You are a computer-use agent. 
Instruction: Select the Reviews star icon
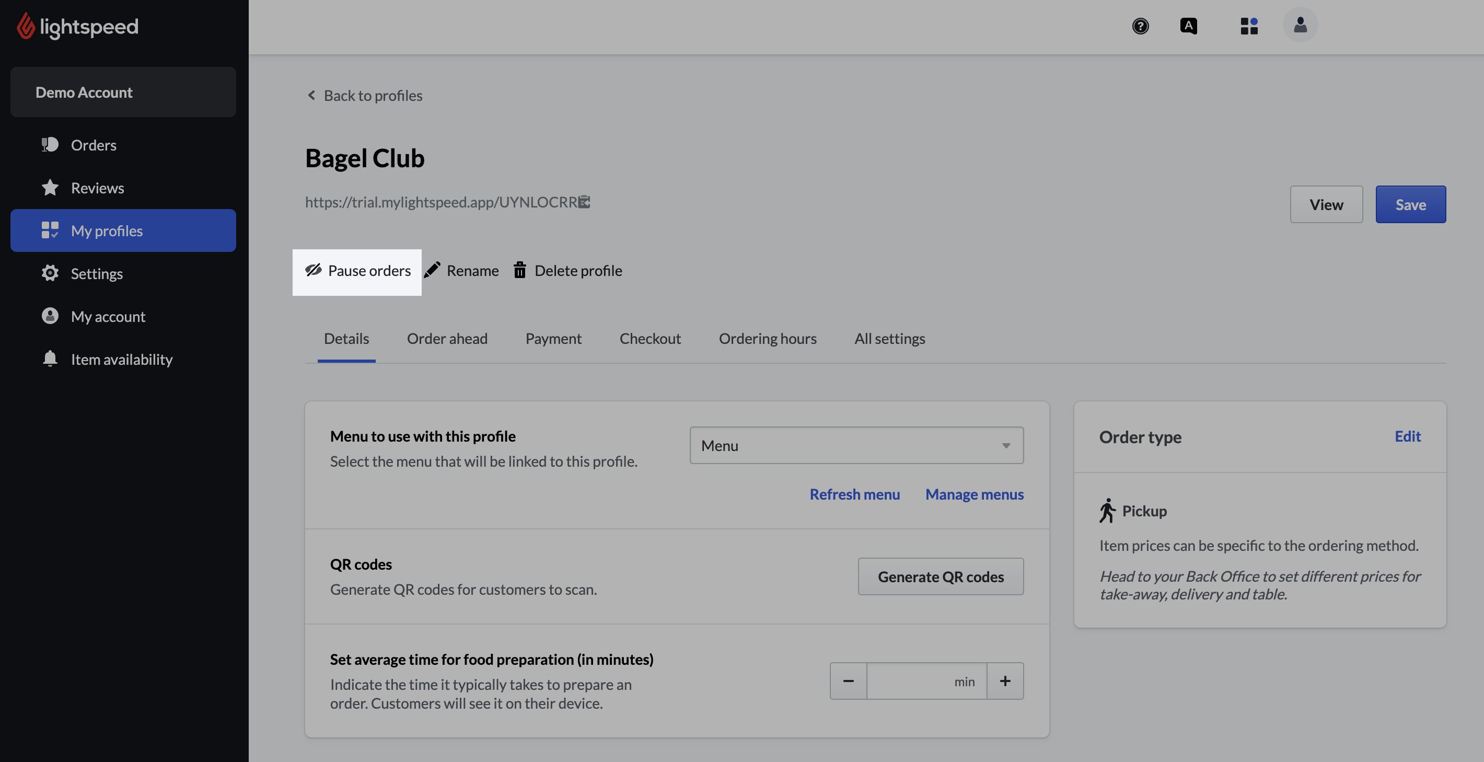coord(50,187)
